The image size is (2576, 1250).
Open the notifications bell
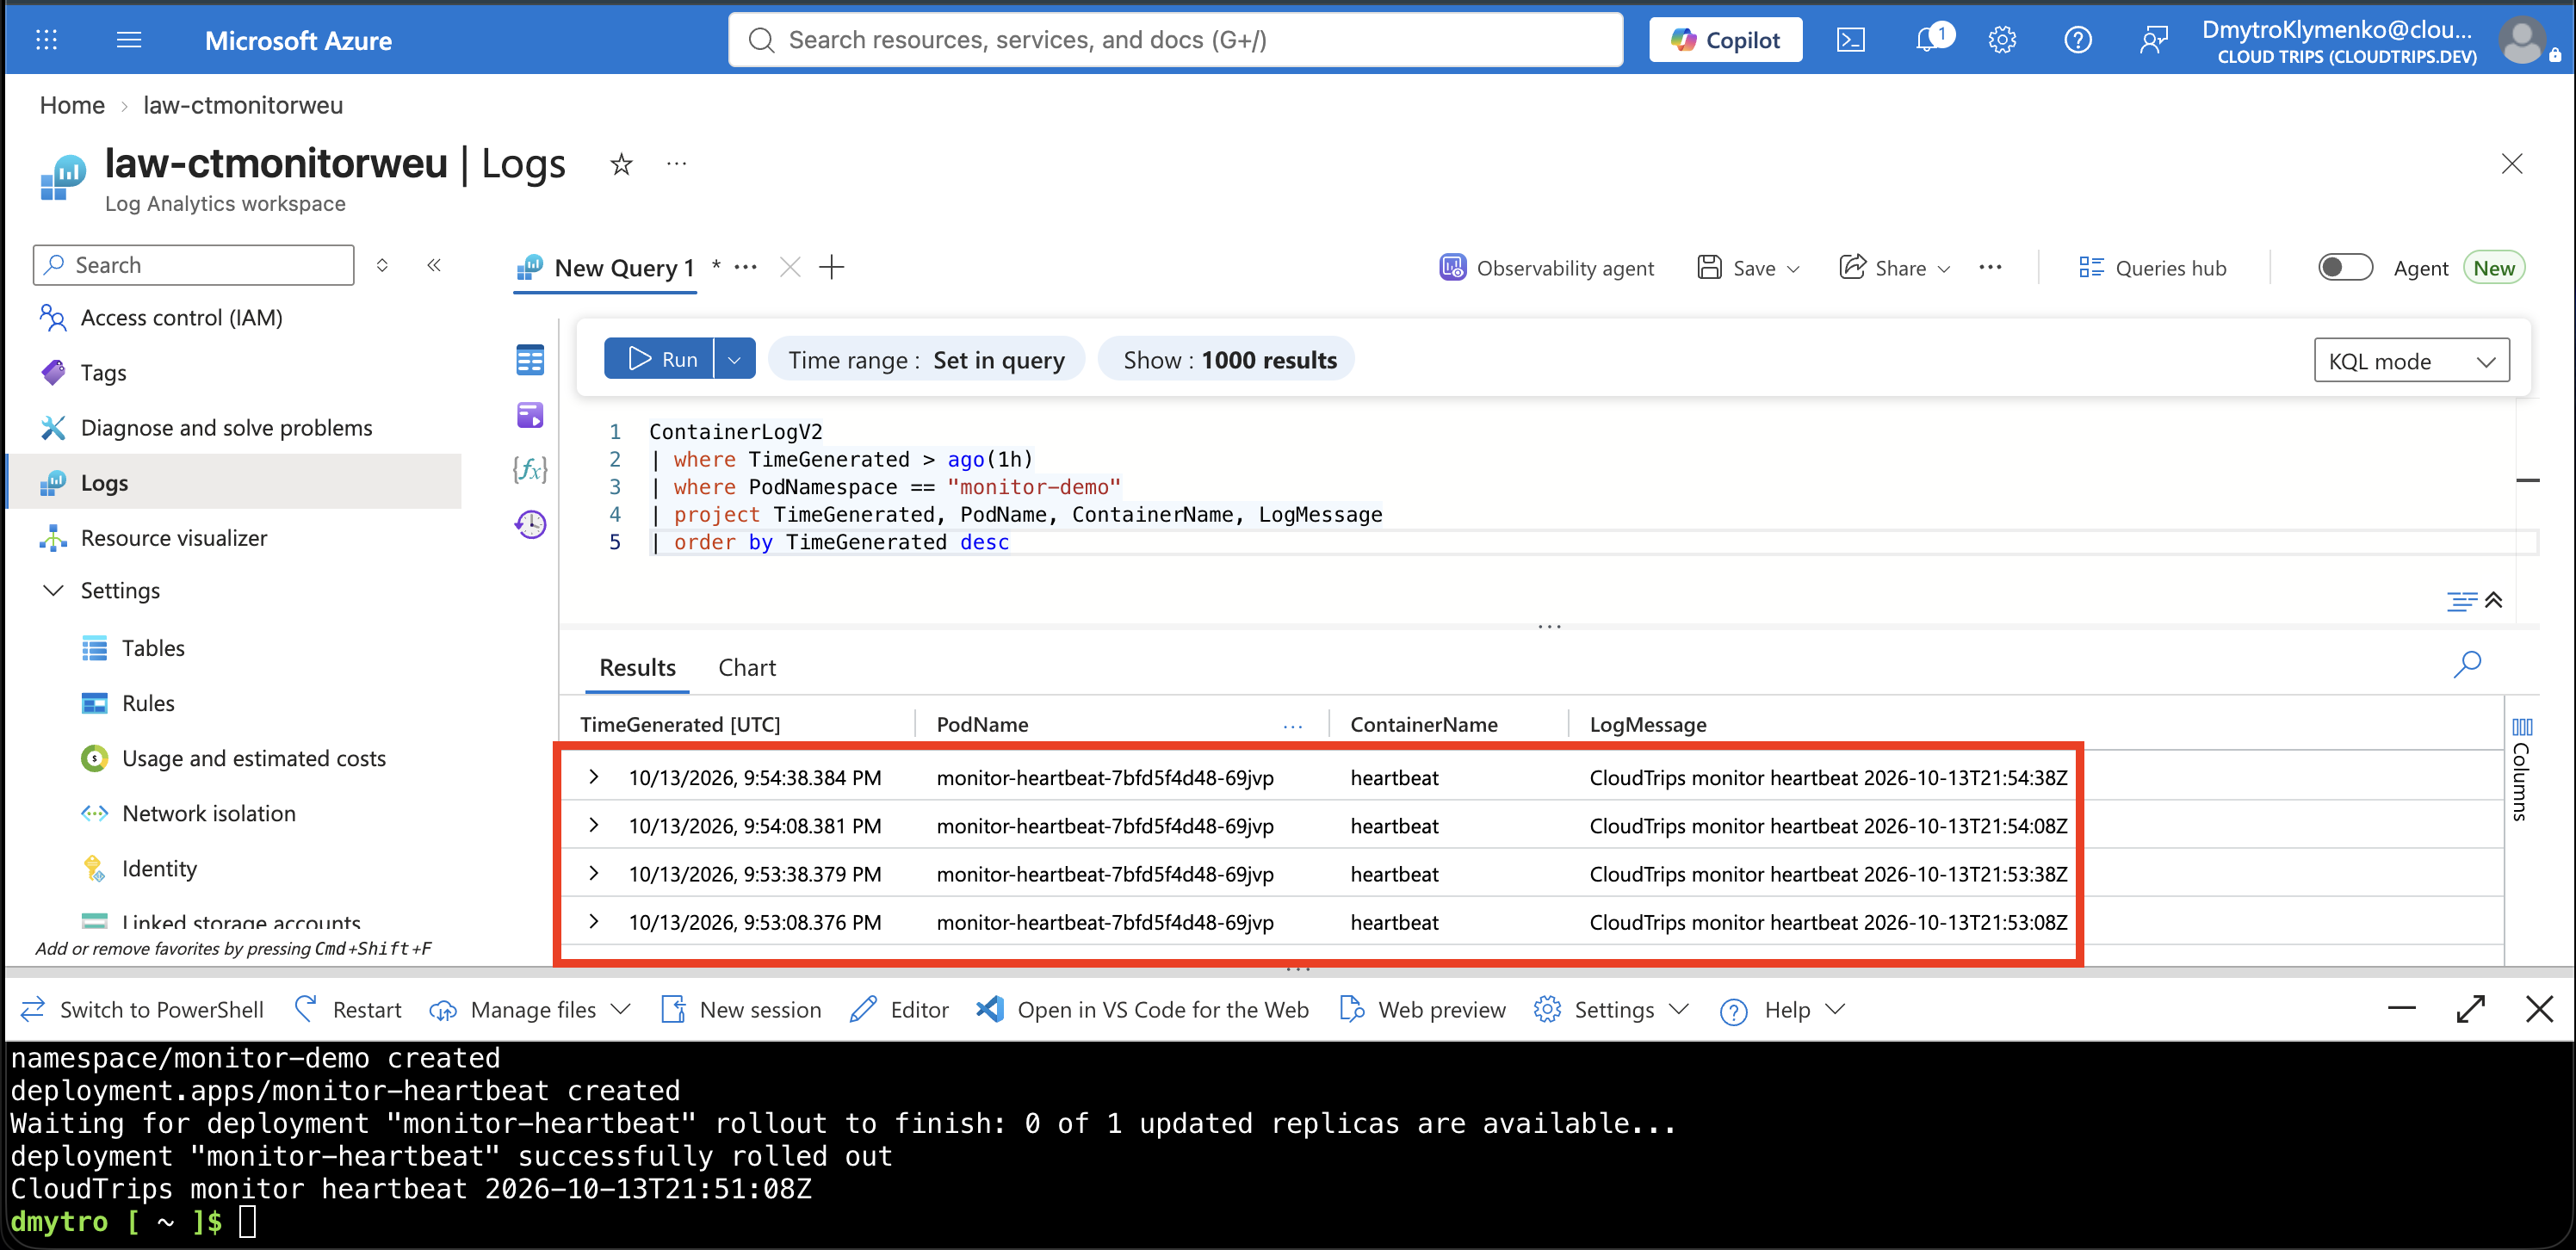click(x=1929, y=40)
